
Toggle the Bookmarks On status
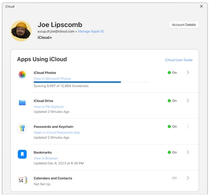(172, 152)
